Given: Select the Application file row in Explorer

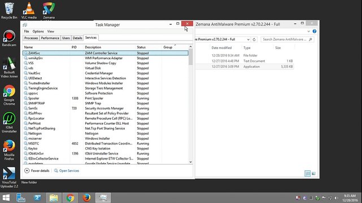Looking at the screenshot, I should [245, 67].
